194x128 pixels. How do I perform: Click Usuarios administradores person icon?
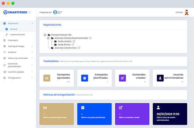pos(160,78)
